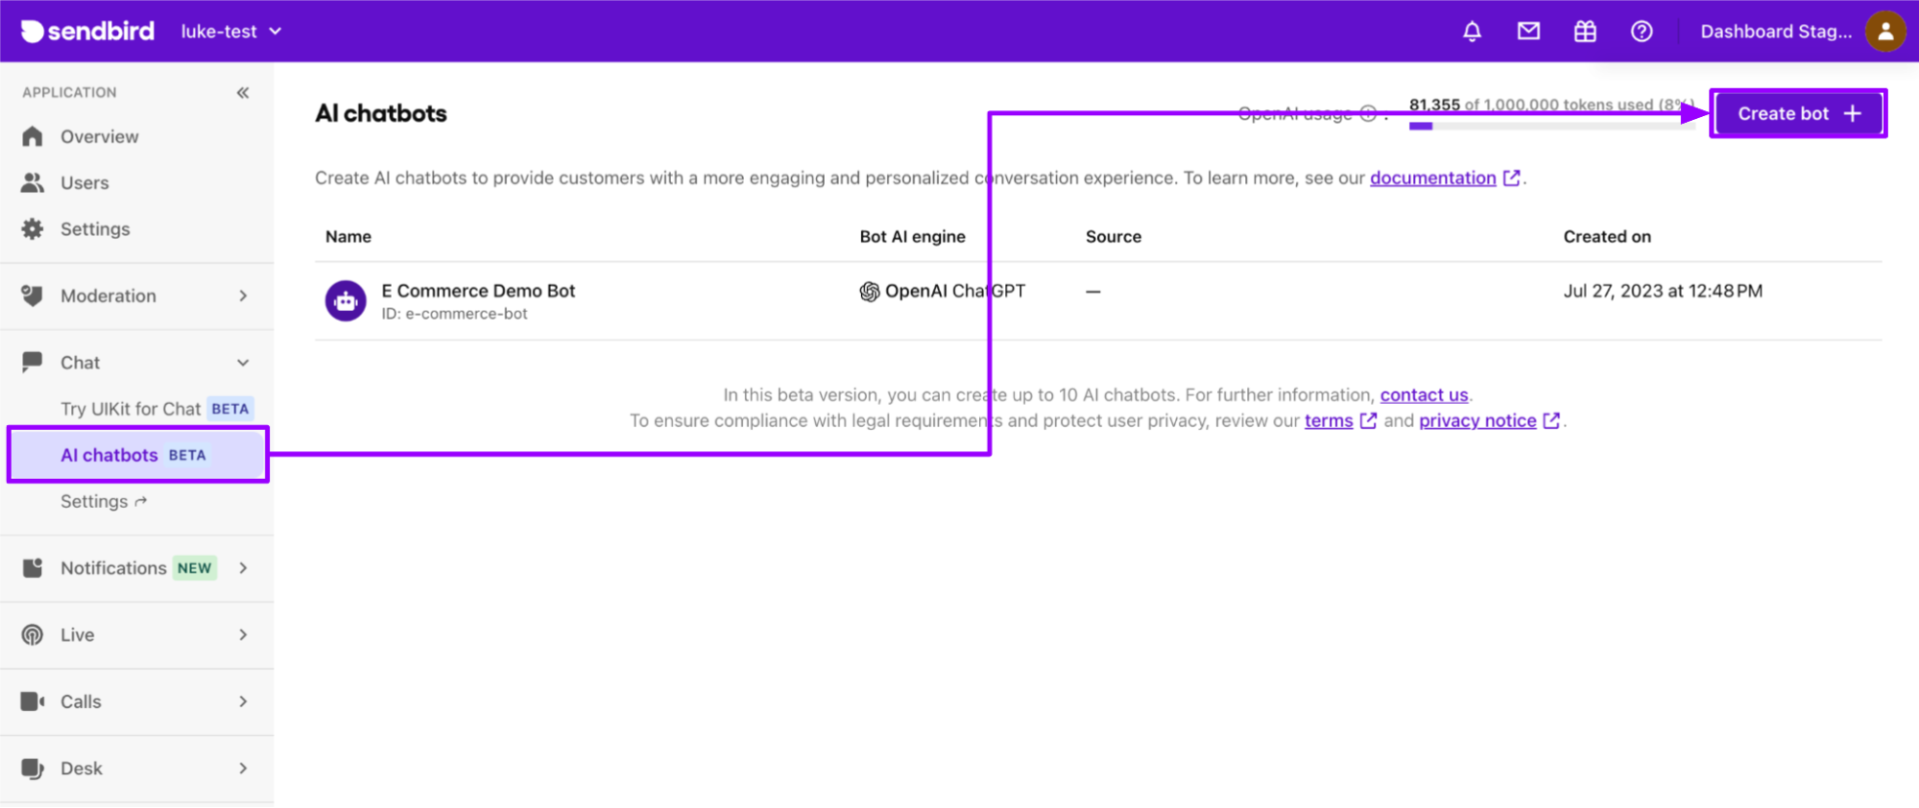The image size is (1919, 808).
Task: Go to the Overview home icon
Action: coord(33,136)
